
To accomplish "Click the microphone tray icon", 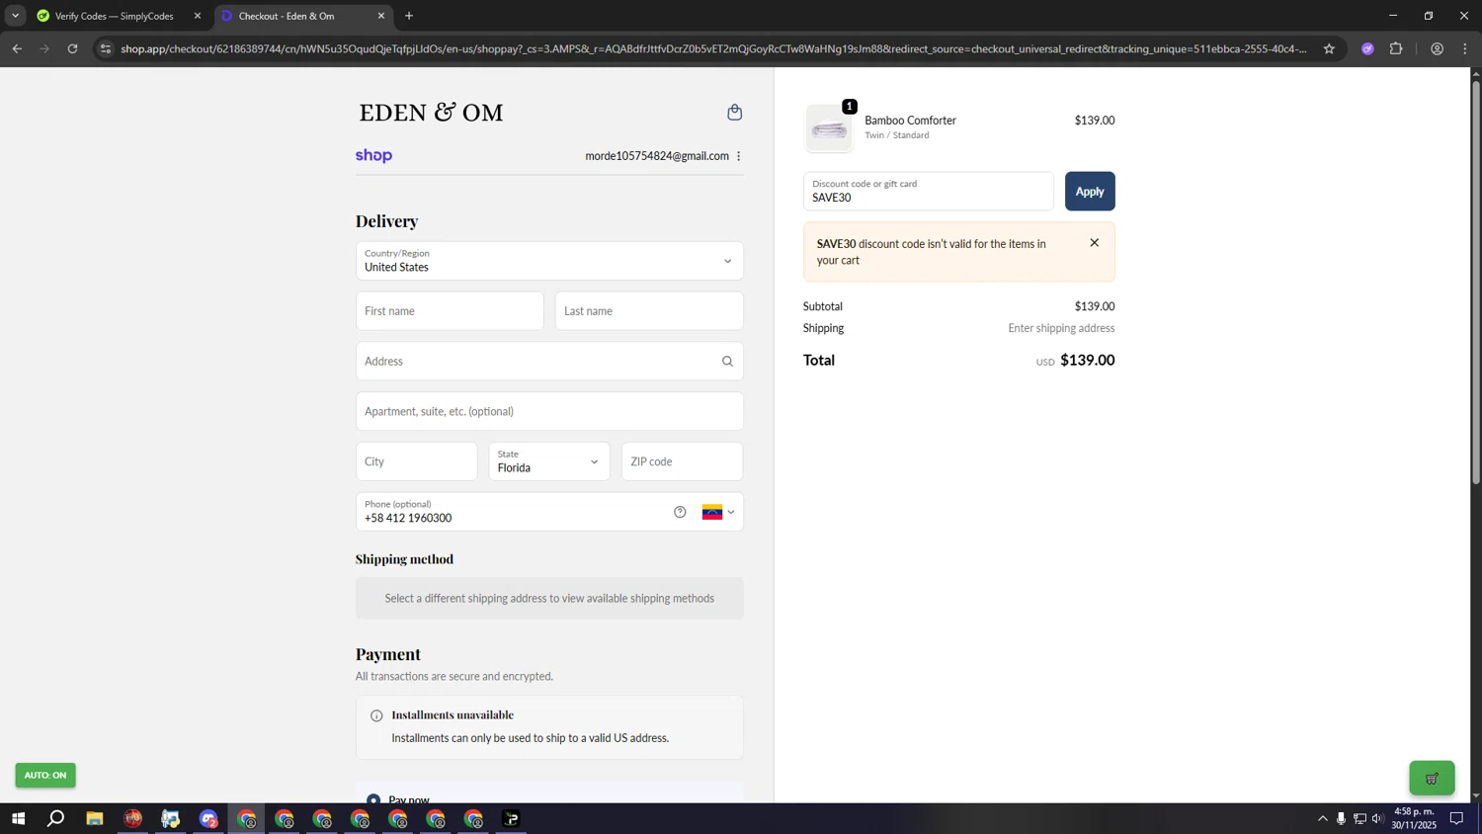I will click(1341, 818).
